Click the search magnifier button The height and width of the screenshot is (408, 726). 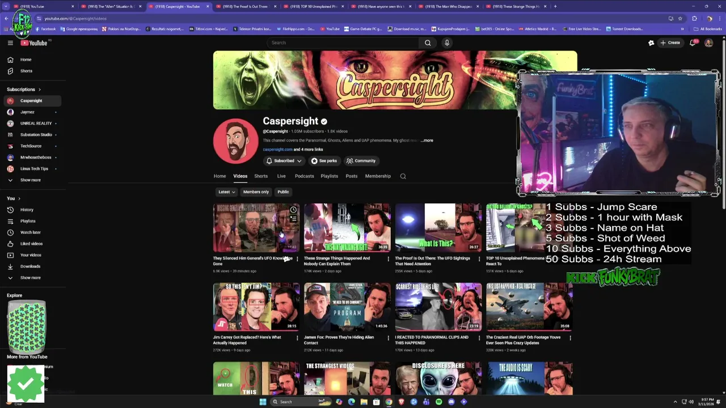(x=428, y=42)
